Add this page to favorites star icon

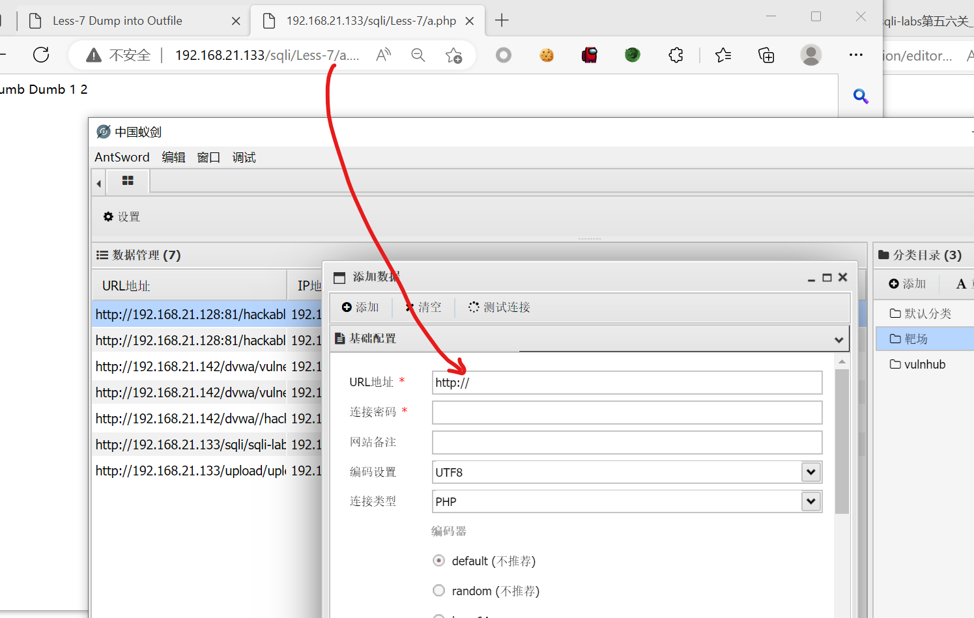tap(453, 55)
